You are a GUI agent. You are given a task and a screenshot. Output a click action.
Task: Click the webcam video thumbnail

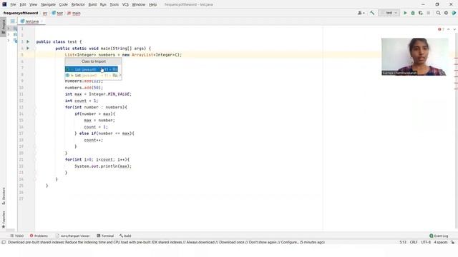tap(415, 57)
